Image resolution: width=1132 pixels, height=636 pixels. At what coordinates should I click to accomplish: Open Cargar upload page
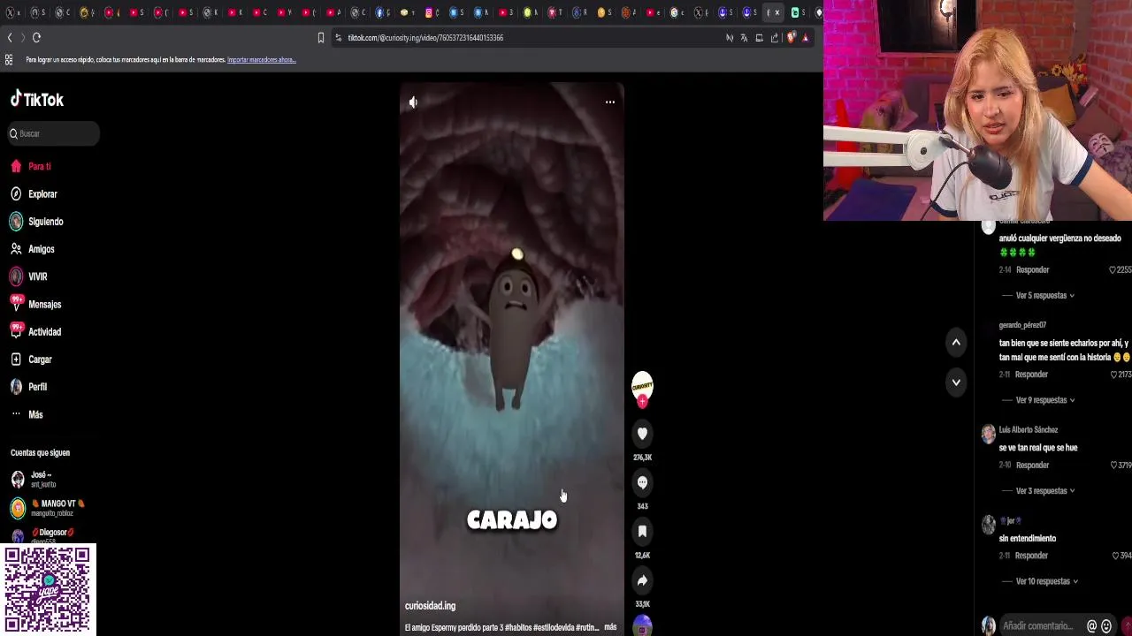point(40,360)
